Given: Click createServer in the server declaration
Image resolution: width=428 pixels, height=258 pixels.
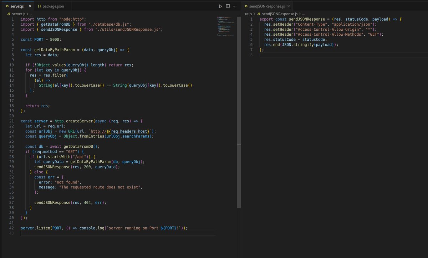Looking at the screenshot, I should 80,121.
